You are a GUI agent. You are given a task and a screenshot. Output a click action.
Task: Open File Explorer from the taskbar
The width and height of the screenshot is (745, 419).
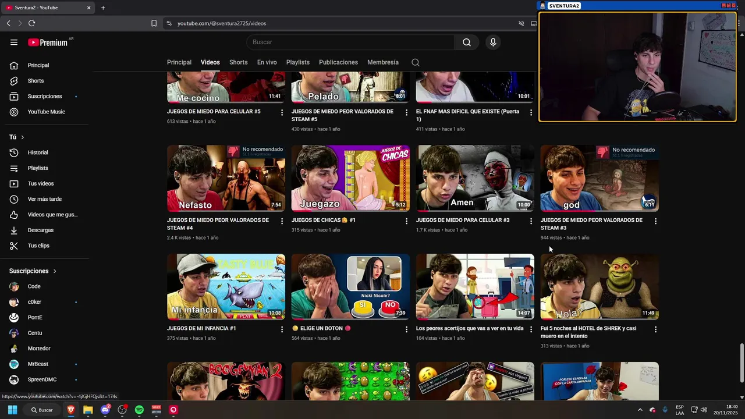click(x=88, y=410)
